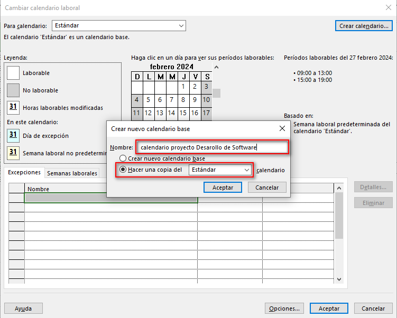
Task: Select Hacer una copia del radio option
Action: click(x=123, y=170)
